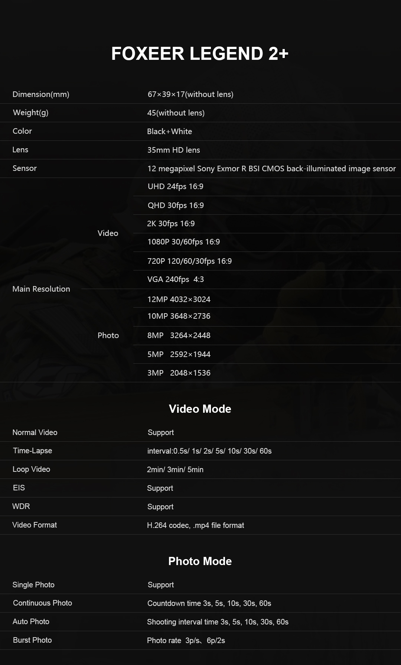401x665 pixels.
Task: Click the 12MP 4032×3024 photo resolution
Action: point(179,299)
